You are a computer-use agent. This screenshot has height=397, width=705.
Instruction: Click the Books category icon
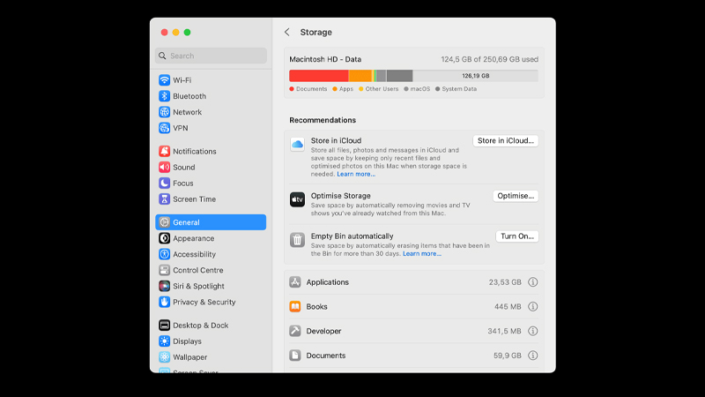tap(295, 306)
